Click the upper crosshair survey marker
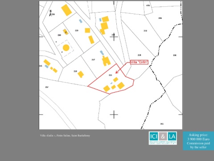 (114, 37)
